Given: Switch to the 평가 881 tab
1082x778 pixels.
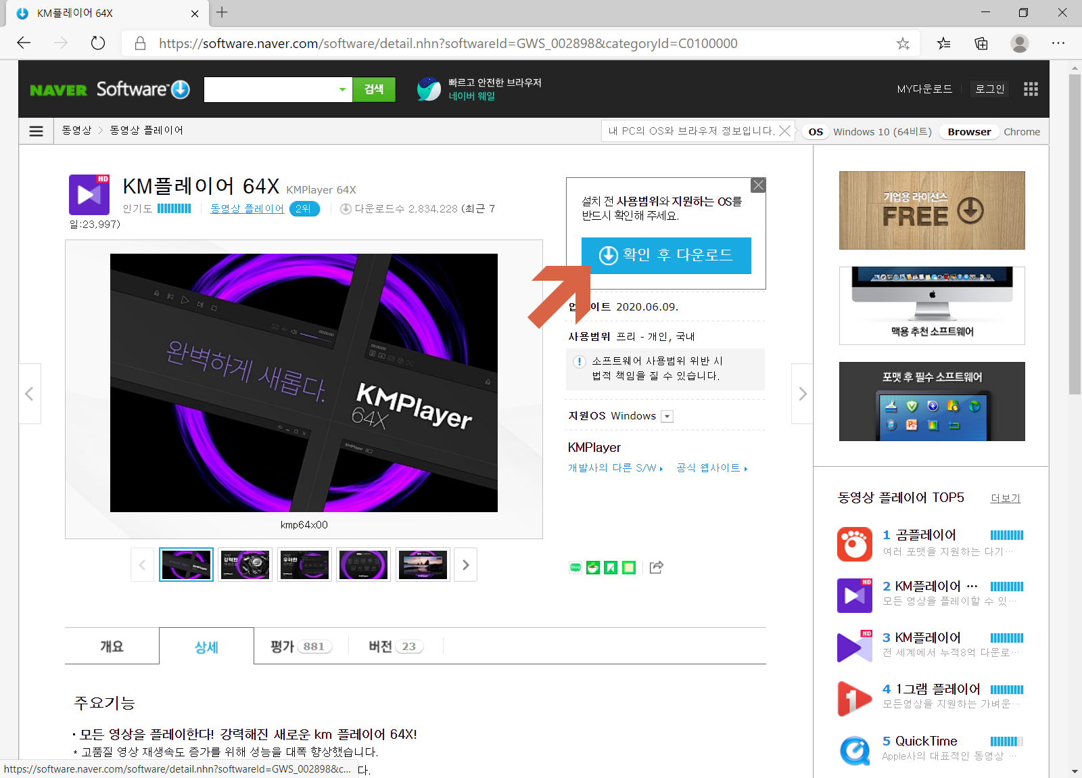Looking at the screenshot, I should click(301, 646).
